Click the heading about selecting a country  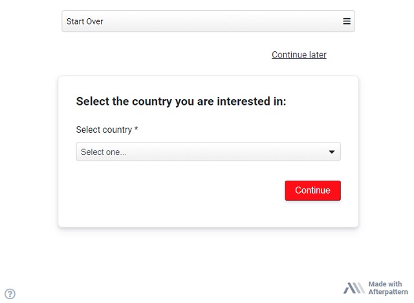click(181, 102)
